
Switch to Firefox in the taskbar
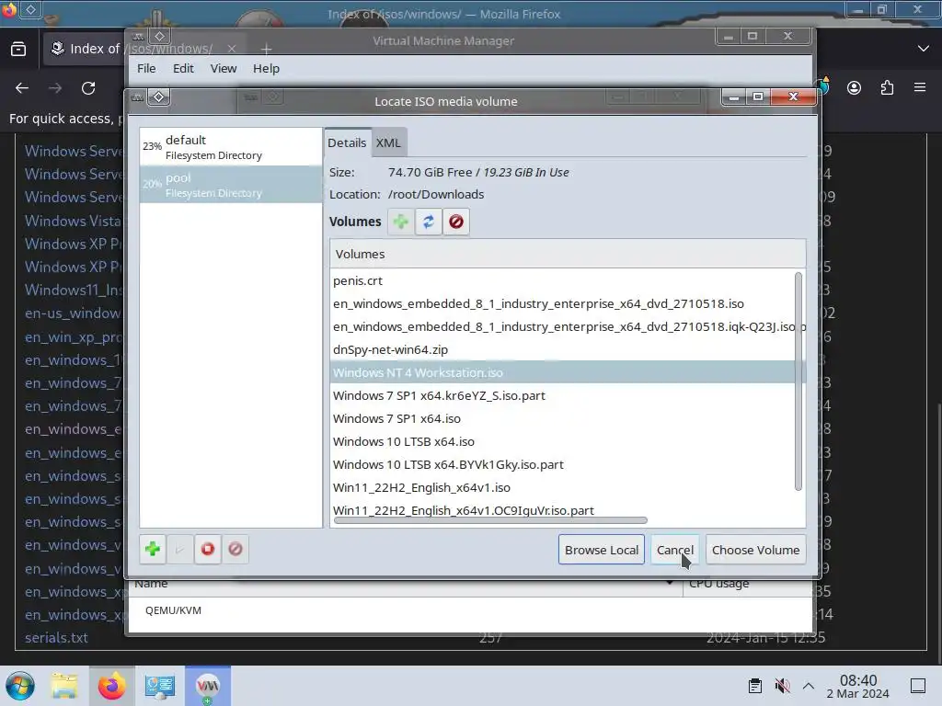point(111,686)
